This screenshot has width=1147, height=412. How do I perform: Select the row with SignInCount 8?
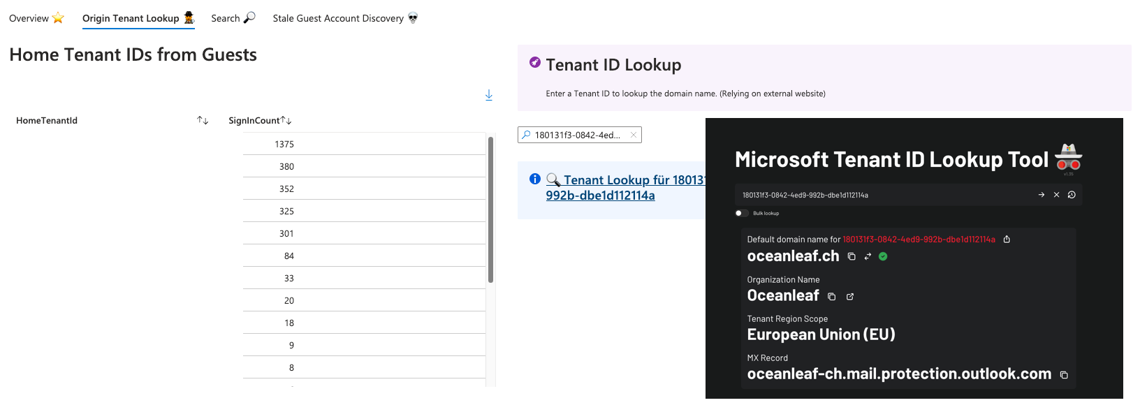tap(364, 367)
